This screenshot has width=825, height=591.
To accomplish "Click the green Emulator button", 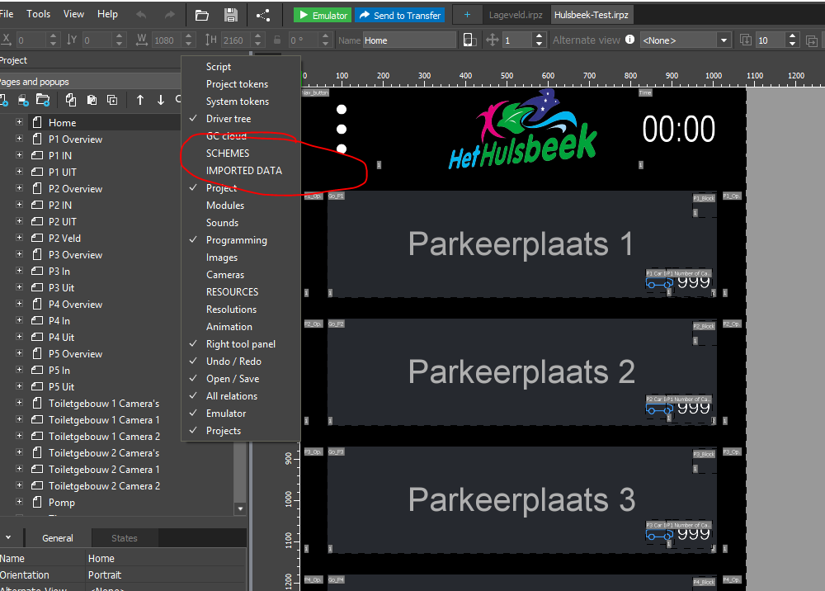I will pyautogui.click(x=323, y=15).
